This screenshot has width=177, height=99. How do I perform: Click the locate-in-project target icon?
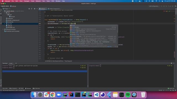(x=29, y=9)
